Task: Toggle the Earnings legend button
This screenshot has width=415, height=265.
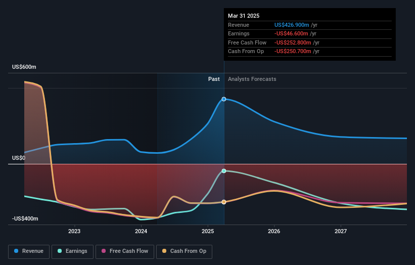Action: click(72, 251)
